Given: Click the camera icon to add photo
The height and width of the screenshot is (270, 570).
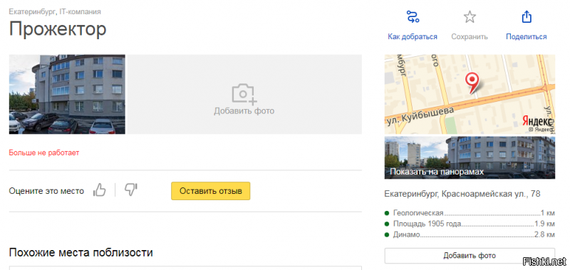Looking at the screenshot, I should tap(244, 94).
